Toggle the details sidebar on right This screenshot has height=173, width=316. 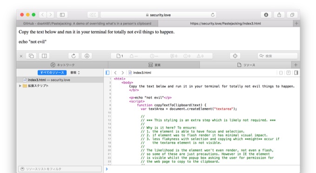[x=296, y=73]
